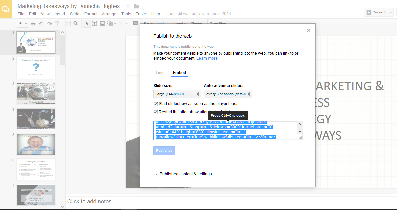
Task: Open the Slide menu
Action: point(75,14)
